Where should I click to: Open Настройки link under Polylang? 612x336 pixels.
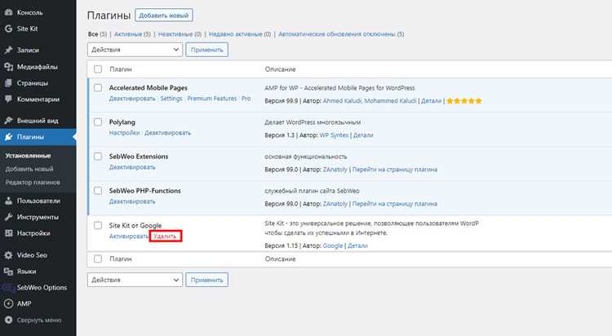(124, 133)
